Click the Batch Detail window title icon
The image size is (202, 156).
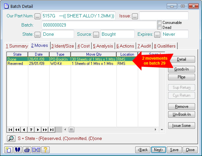click(6, 6)
